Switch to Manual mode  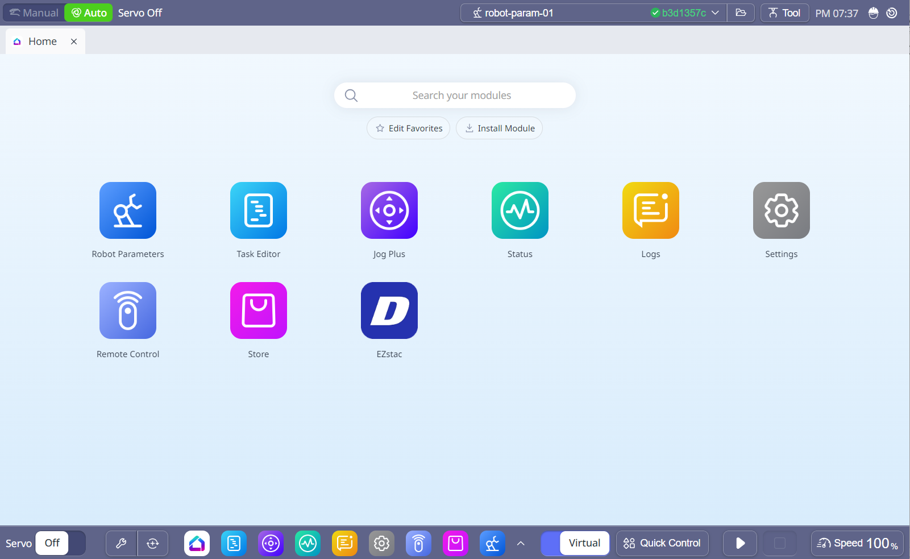point(34,13)
